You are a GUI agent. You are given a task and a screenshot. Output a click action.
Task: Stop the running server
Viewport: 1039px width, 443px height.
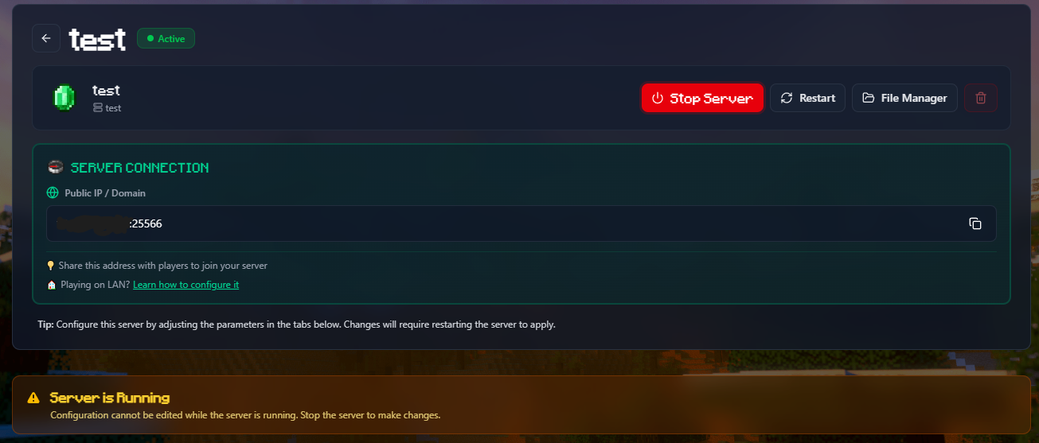click(x=702, y=98)
